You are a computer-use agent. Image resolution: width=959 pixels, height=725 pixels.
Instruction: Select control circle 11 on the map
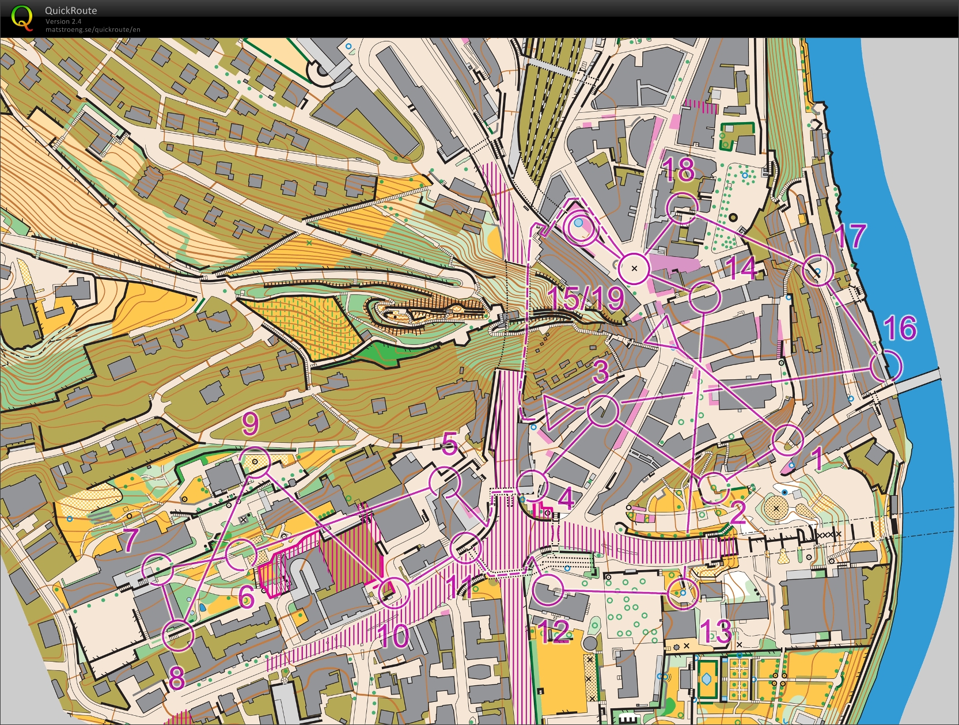[465, 548]
